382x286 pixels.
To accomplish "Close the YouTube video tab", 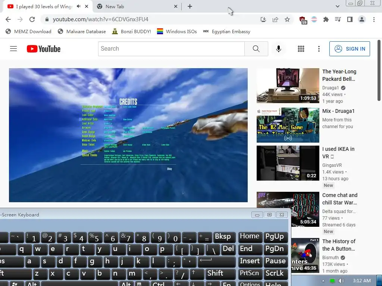I will point(87,7).
